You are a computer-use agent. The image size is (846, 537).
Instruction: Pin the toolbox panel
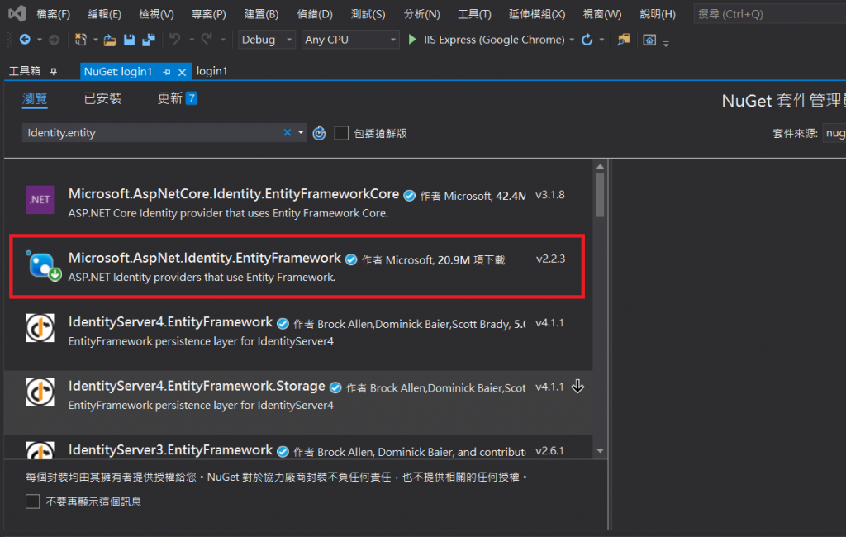pyautogui.click(x=54, y=71)
